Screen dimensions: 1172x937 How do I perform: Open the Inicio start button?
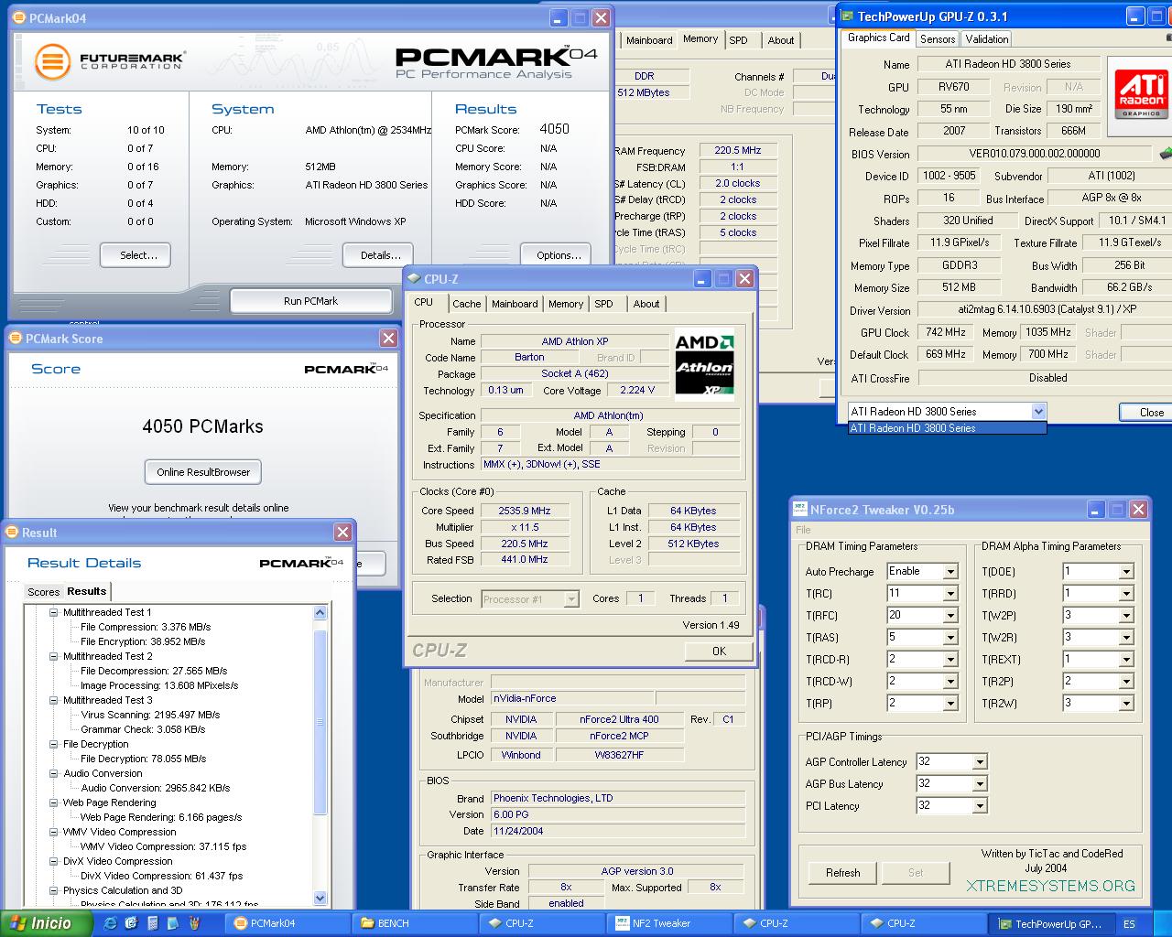46,923
